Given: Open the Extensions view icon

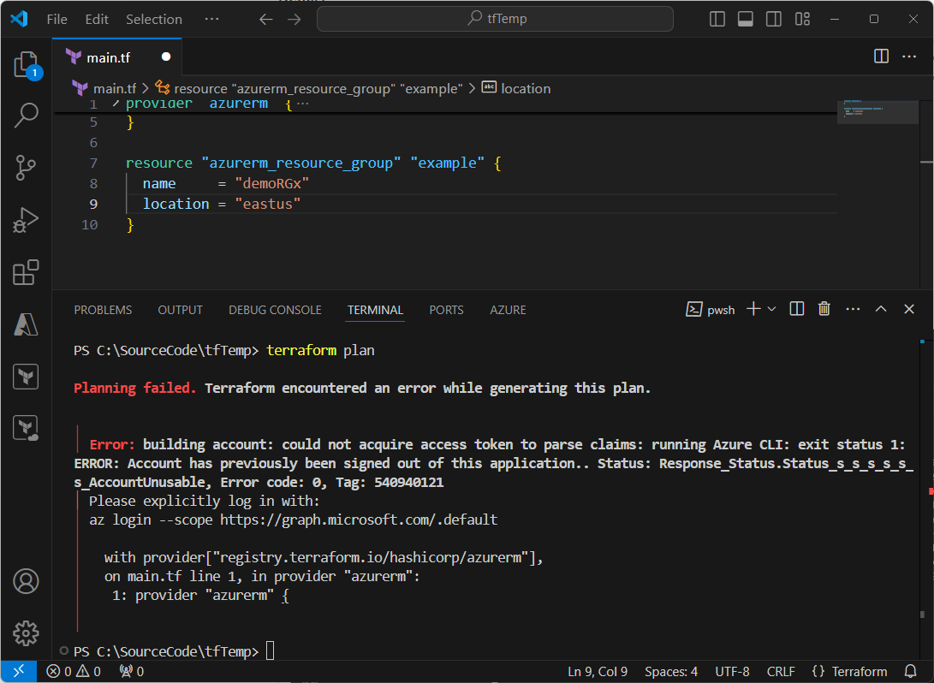Looking at the screenshot, I should click(26, 272).
